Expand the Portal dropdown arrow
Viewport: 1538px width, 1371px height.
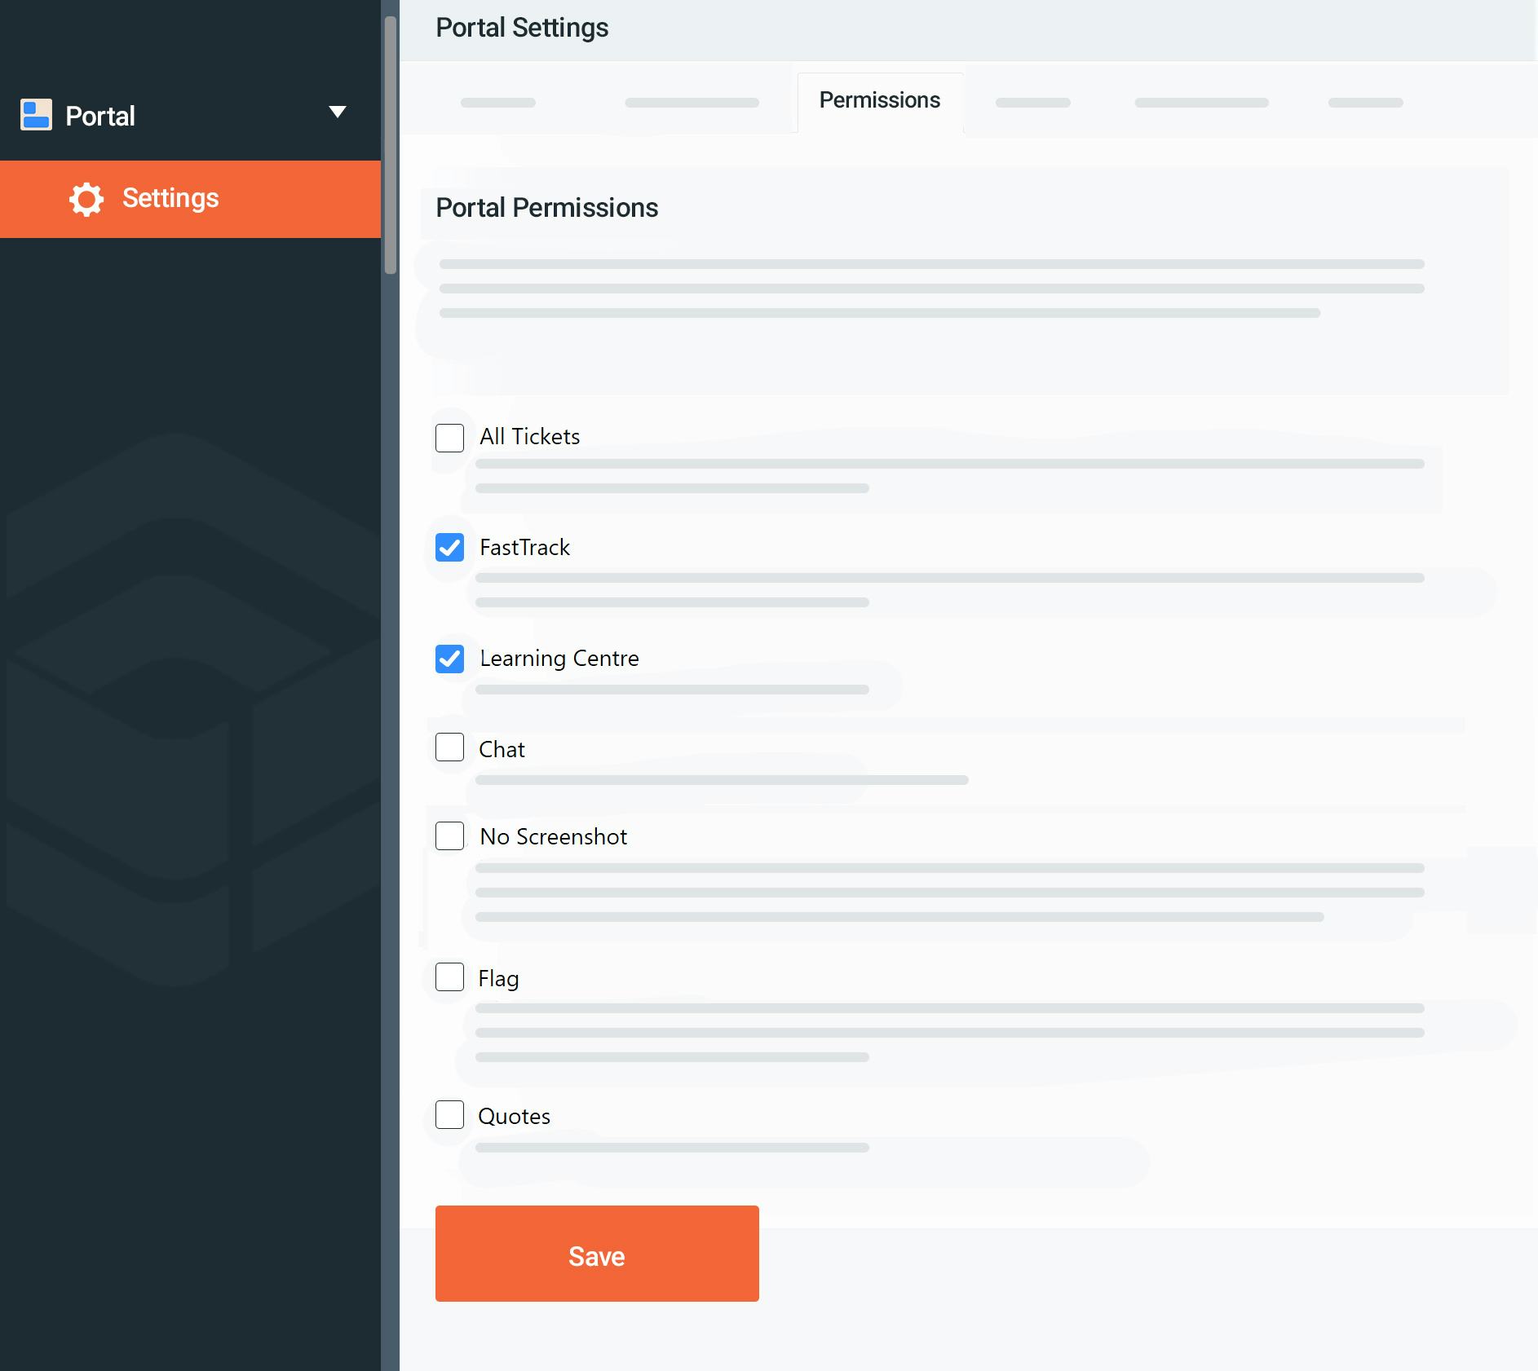[338, 112]
